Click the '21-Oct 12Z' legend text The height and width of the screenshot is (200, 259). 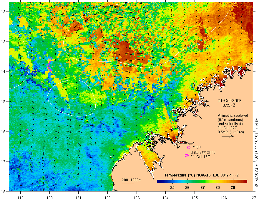200,156
